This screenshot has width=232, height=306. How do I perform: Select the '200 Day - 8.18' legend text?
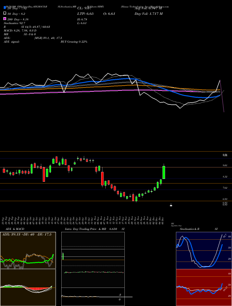18,19
